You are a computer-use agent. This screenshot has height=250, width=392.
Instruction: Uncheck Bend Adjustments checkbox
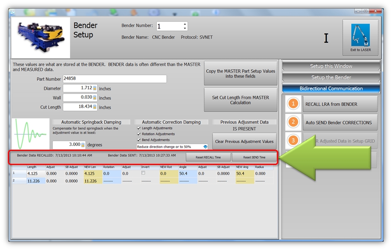click(x=139, y=140)
